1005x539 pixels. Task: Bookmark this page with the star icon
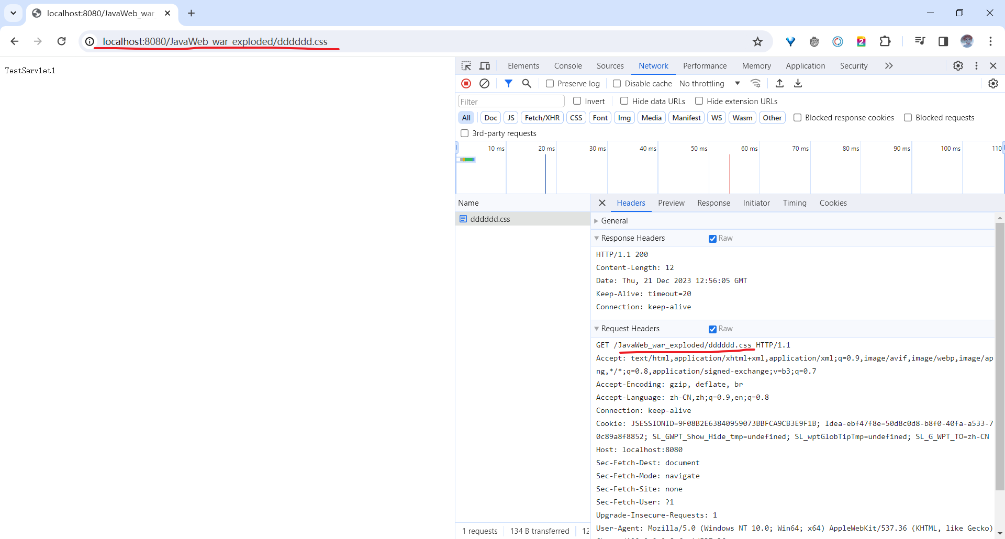[757, 41]
